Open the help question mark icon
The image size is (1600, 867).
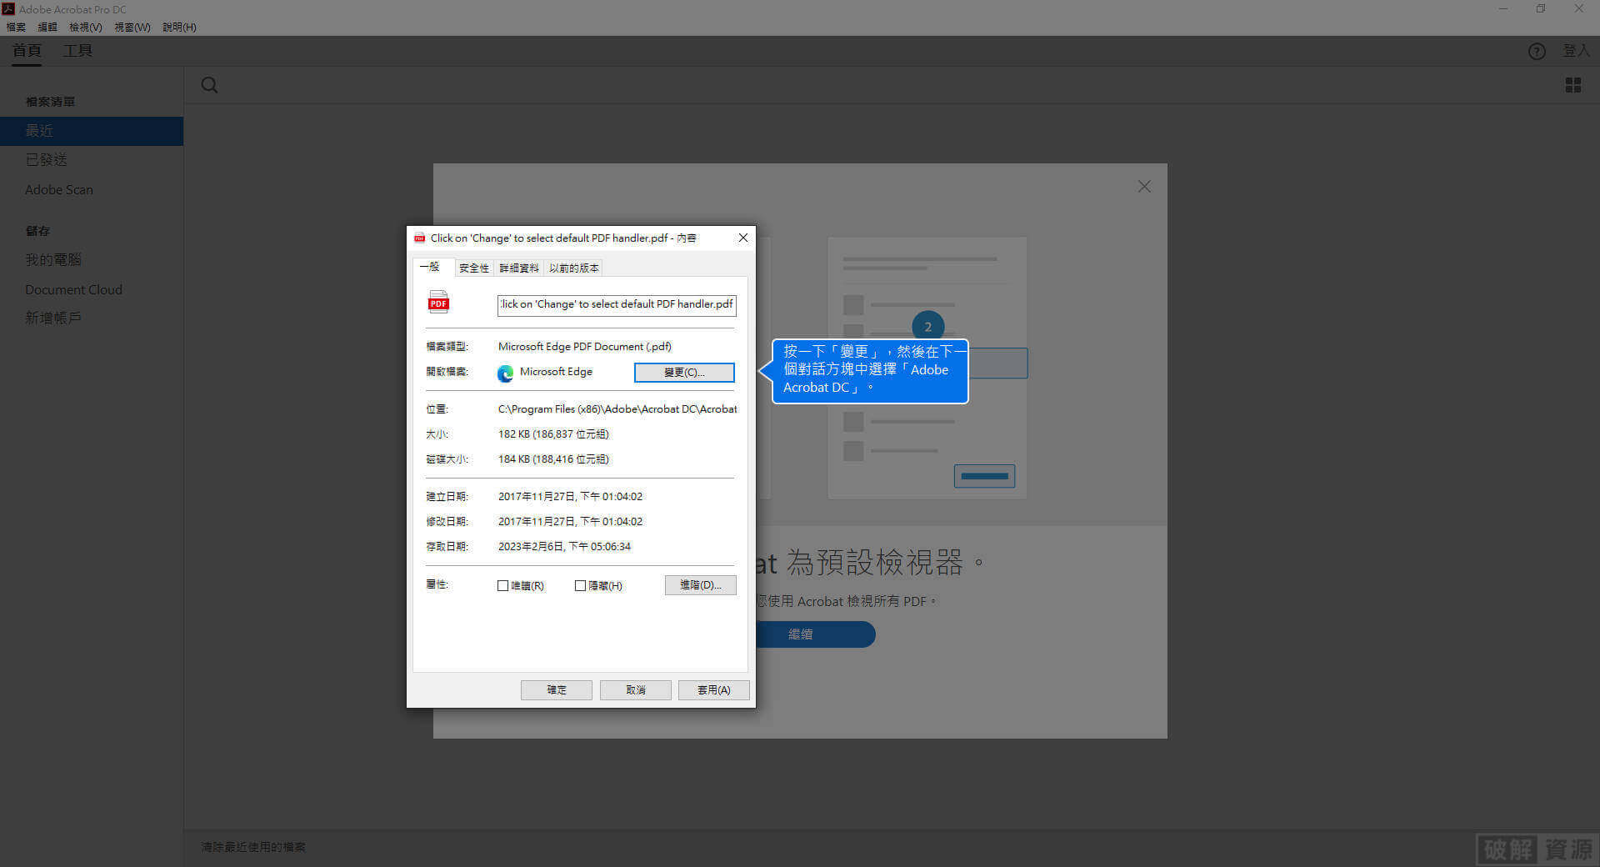(x=1537, y=51)
